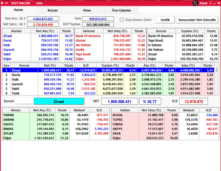The width and height of the screenshot is (221, 171).
Task: Click Net Satıcı İlk 5 value field
Action: coord(43,24)
